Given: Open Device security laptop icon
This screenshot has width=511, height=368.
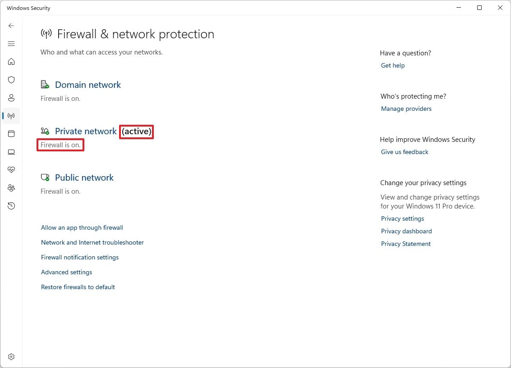Looking at the screenshot, I should [11, 152].
